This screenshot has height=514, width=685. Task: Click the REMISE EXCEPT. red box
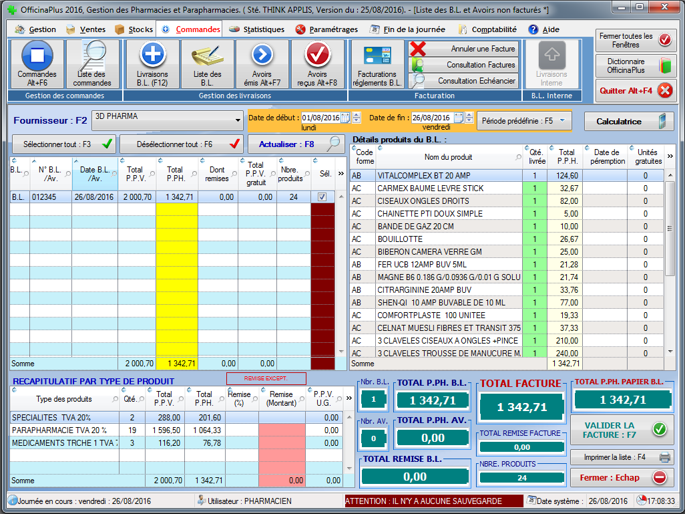click(266, 378)
